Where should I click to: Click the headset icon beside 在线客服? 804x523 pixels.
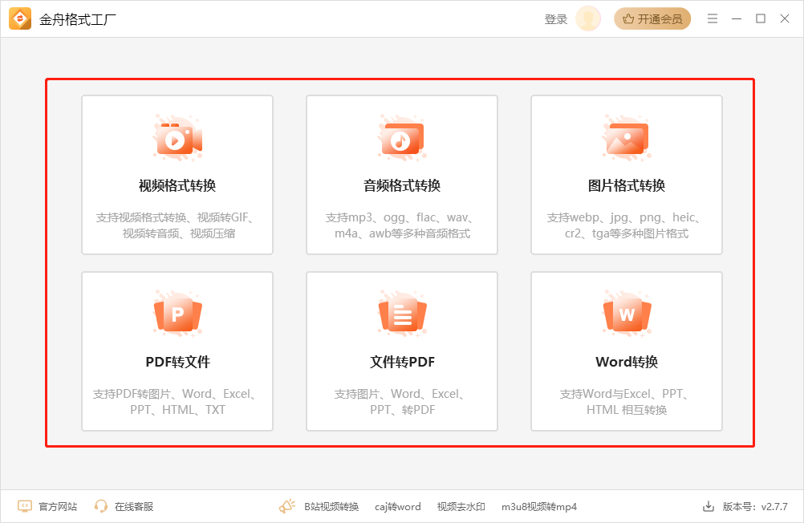(x=101, y=507)
